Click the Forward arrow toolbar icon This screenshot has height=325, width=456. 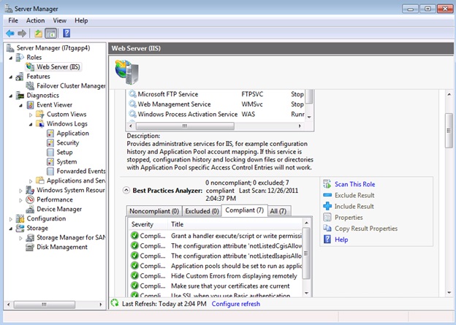click(22, 34)
